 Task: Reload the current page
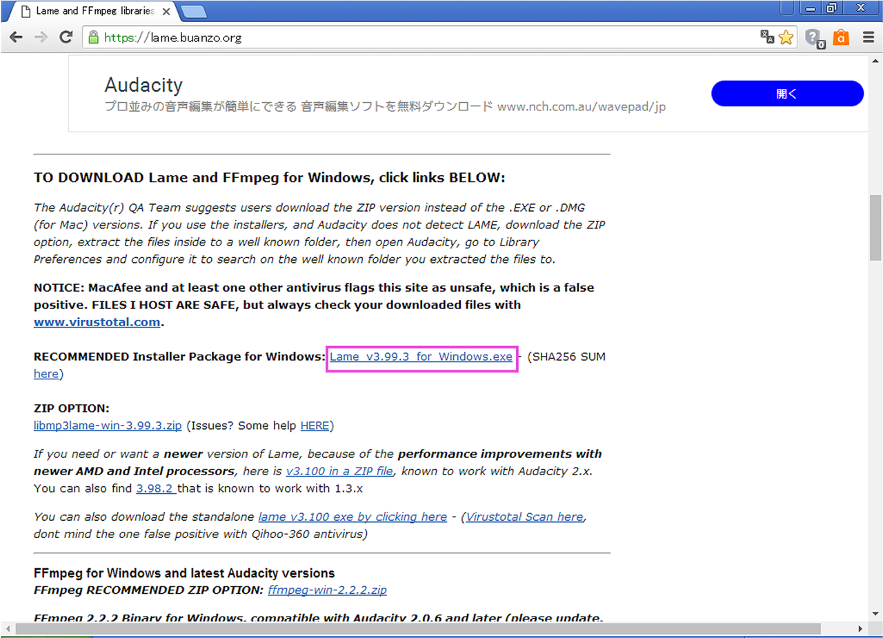66,37
